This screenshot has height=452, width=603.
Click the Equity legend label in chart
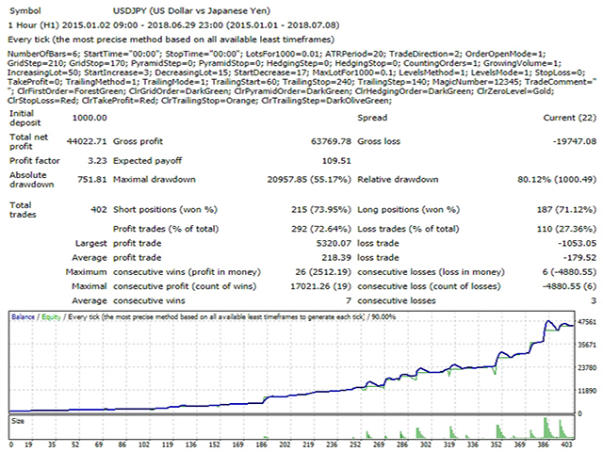tap(51, 317)
